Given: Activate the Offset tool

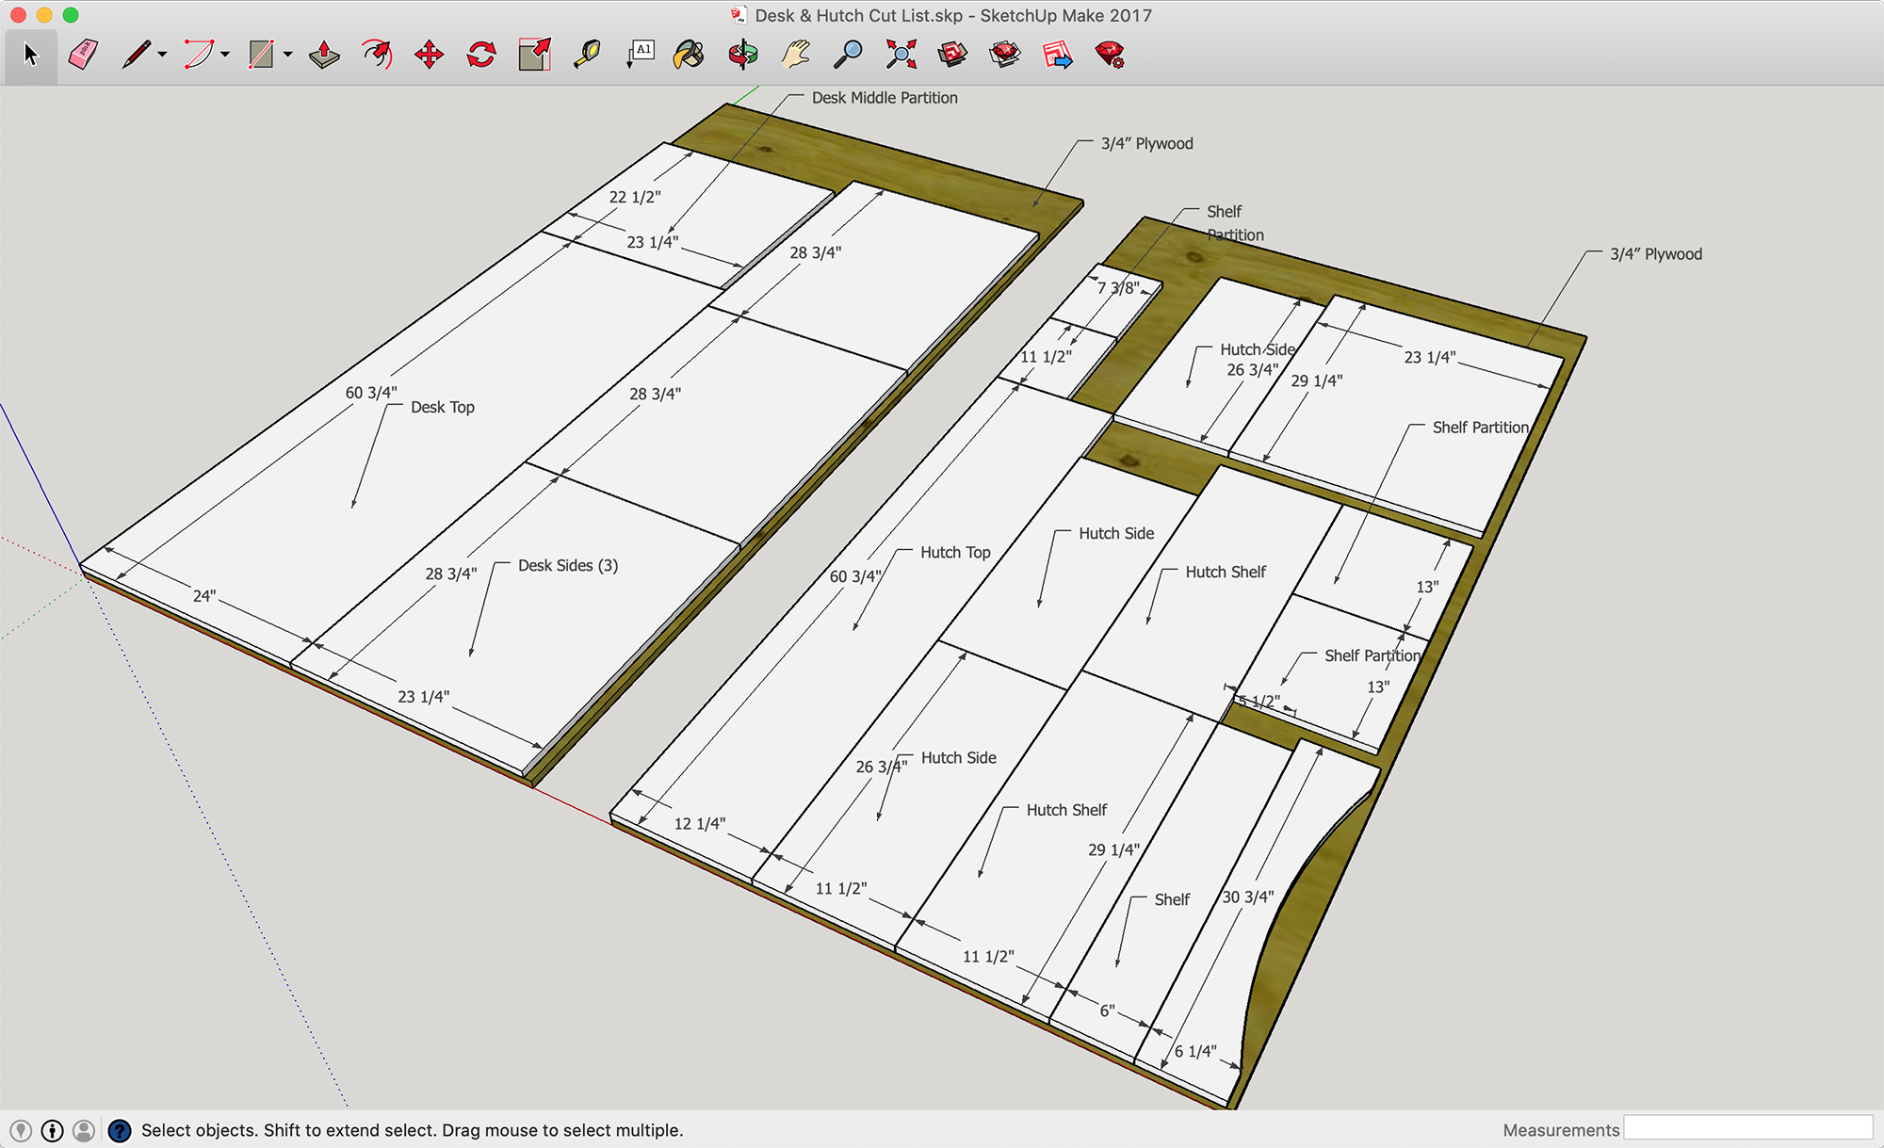Looking at the screenshot, I should click(x=377, y=55).
